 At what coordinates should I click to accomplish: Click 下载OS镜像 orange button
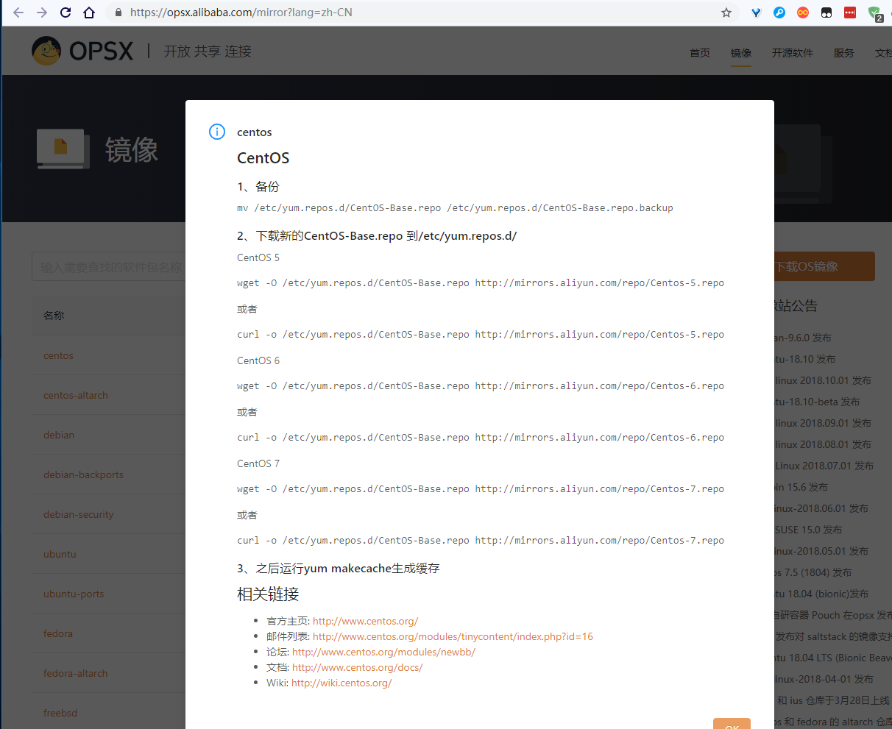pos(824,266)
